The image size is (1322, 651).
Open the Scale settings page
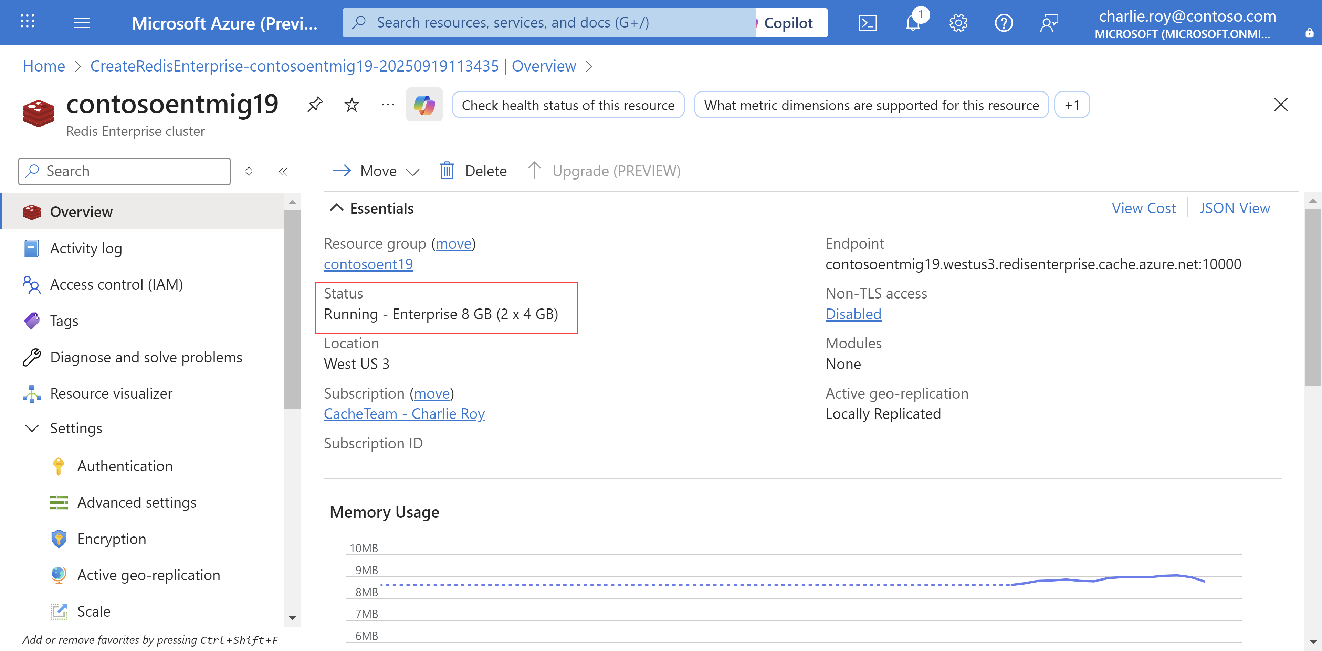(x=93, y=611)
